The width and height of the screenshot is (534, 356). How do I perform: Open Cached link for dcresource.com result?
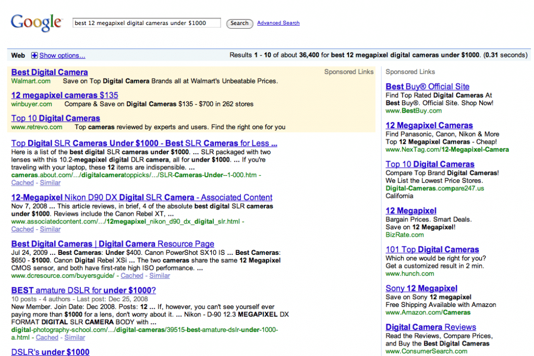click(132, 276)
